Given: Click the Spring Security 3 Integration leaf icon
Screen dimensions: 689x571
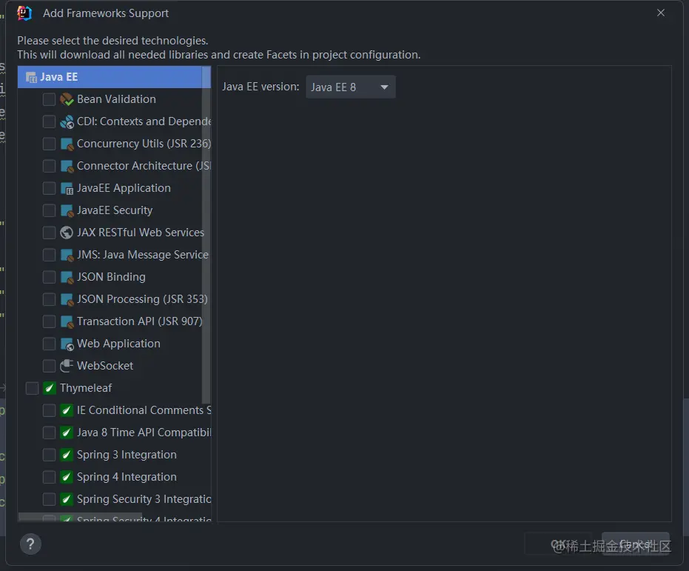Looking at the screenshot, I should click(67, 499).
